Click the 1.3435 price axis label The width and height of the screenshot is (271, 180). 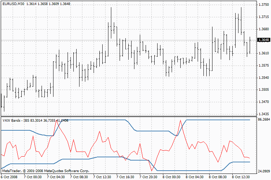click(x=264, y=114)
